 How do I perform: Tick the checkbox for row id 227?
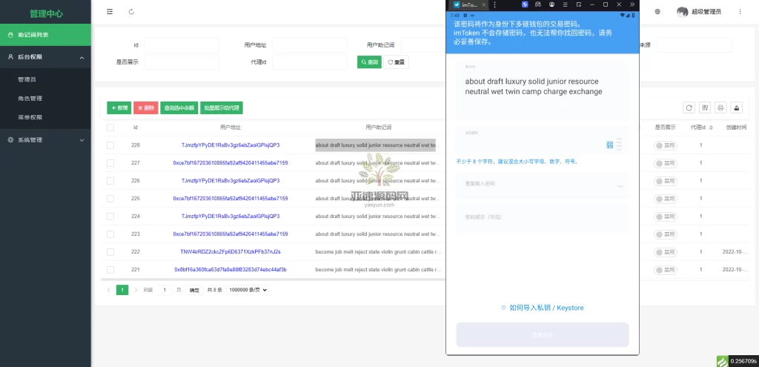(x=110, y=163)
